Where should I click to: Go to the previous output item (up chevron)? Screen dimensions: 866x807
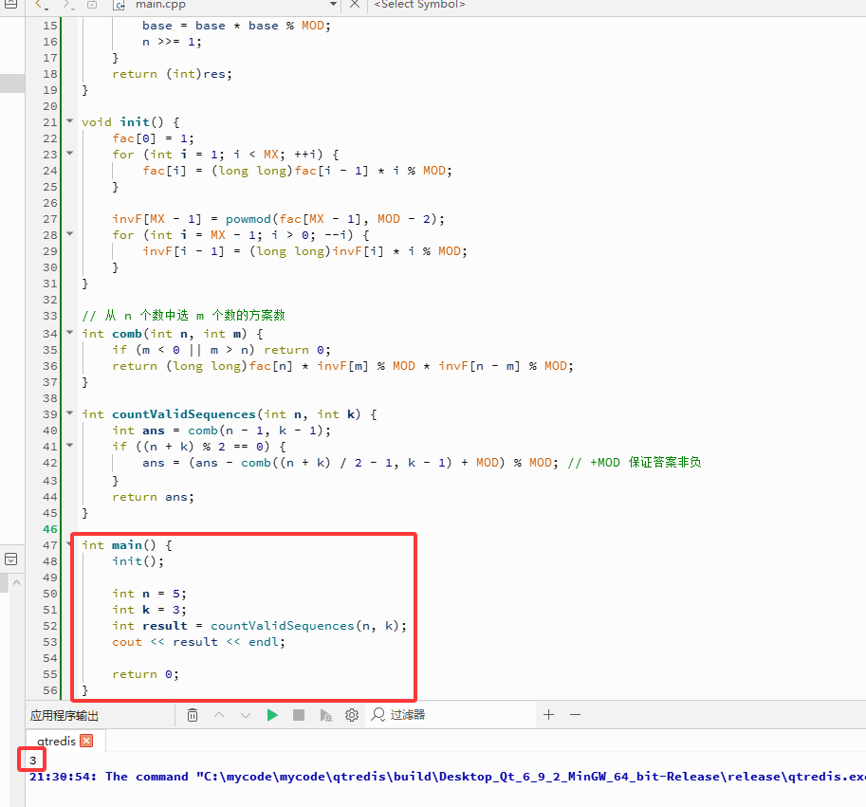(x=219, y=715)
